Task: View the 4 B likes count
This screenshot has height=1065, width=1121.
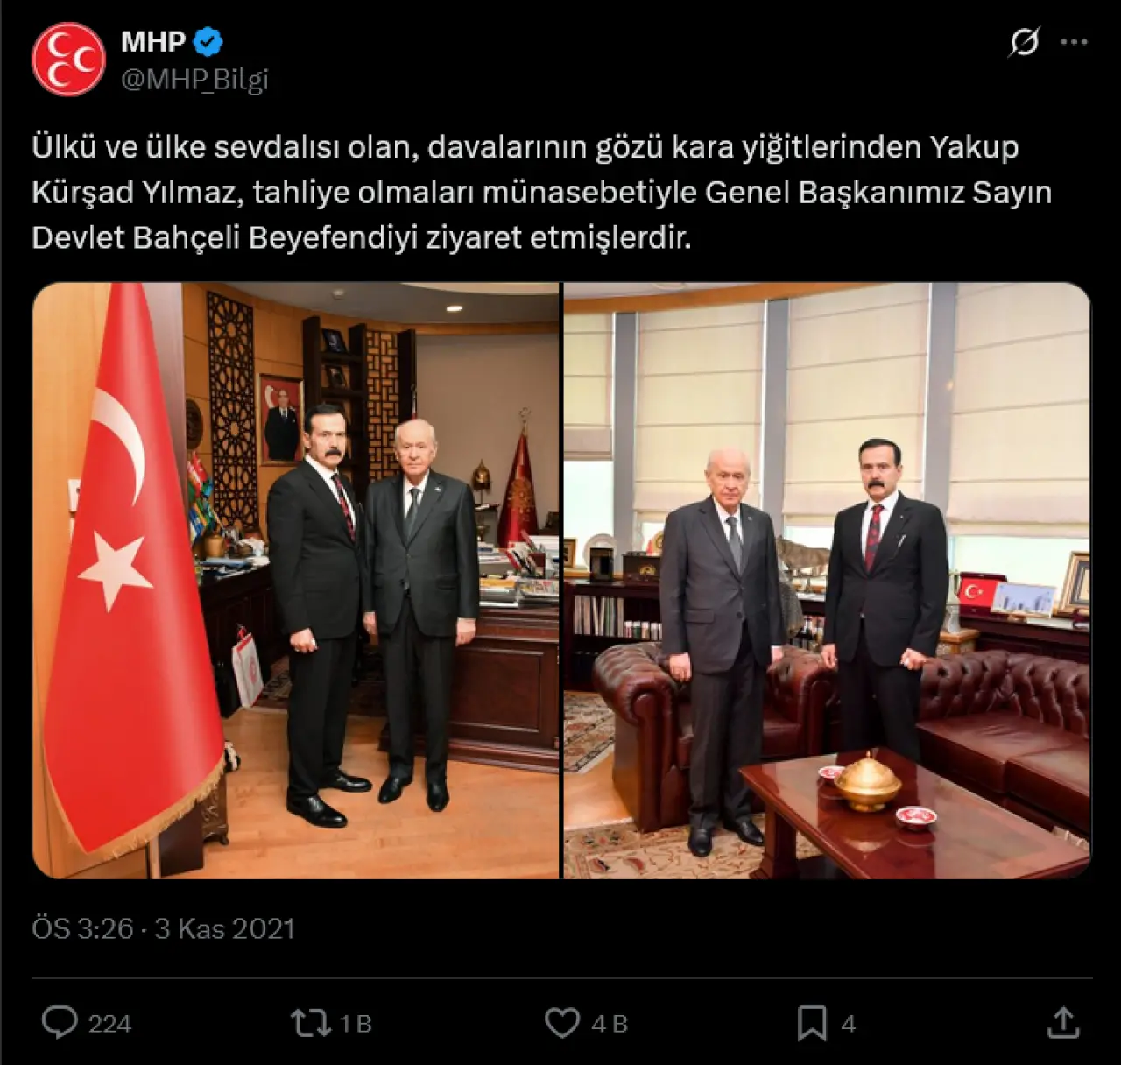Action: click(609, 1023)
